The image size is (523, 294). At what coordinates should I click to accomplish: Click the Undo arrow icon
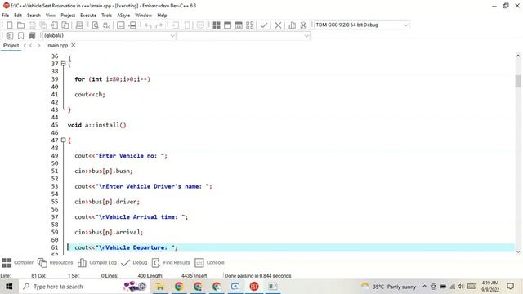coord(148,25)
